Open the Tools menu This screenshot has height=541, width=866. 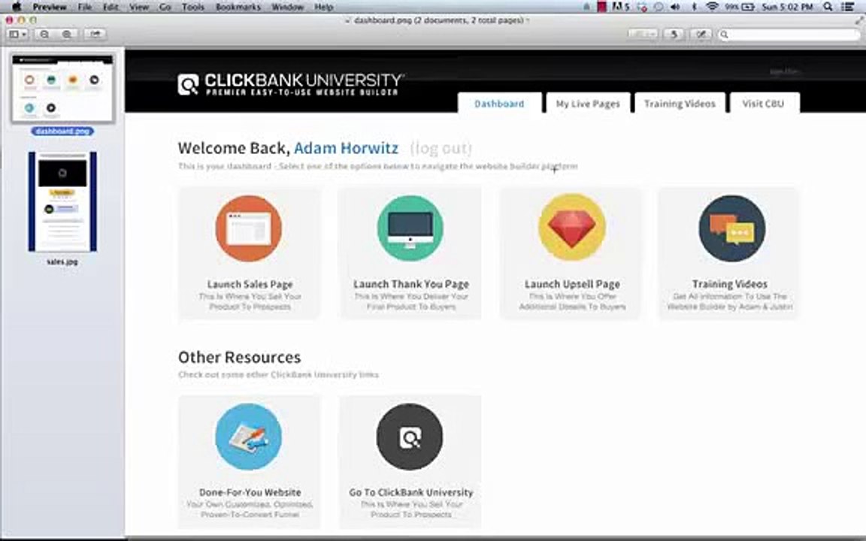(x=192, y=7)
